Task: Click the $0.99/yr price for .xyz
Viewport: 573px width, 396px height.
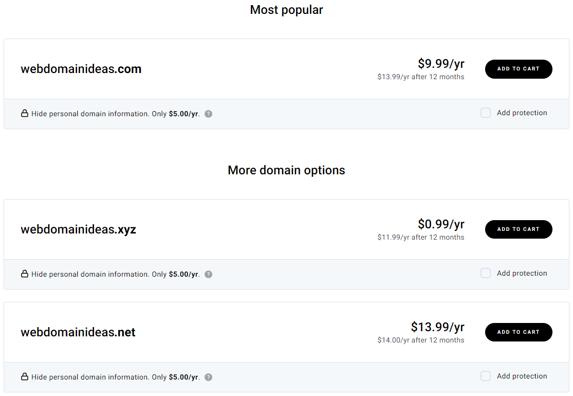Action: pyautogui.click(x=441, y=224)
